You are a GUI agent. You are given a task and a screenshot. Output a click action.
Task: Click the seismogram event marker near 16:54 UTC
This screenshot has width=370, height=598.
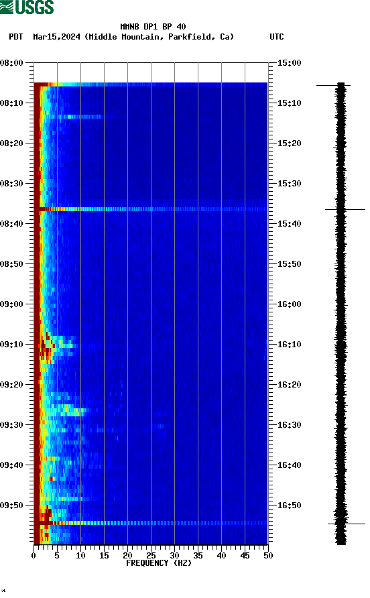tap(347, 524)
